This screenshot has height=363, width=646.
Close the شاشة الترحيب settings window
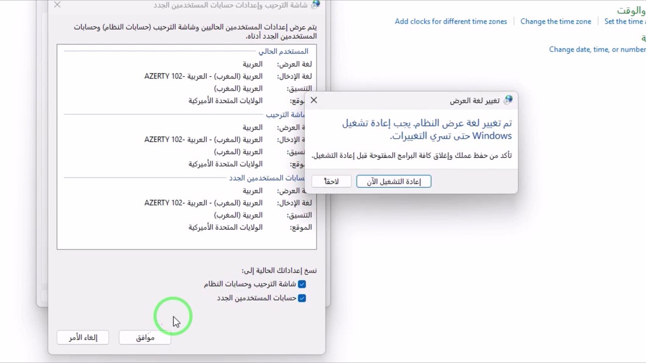tap(57, 5)
